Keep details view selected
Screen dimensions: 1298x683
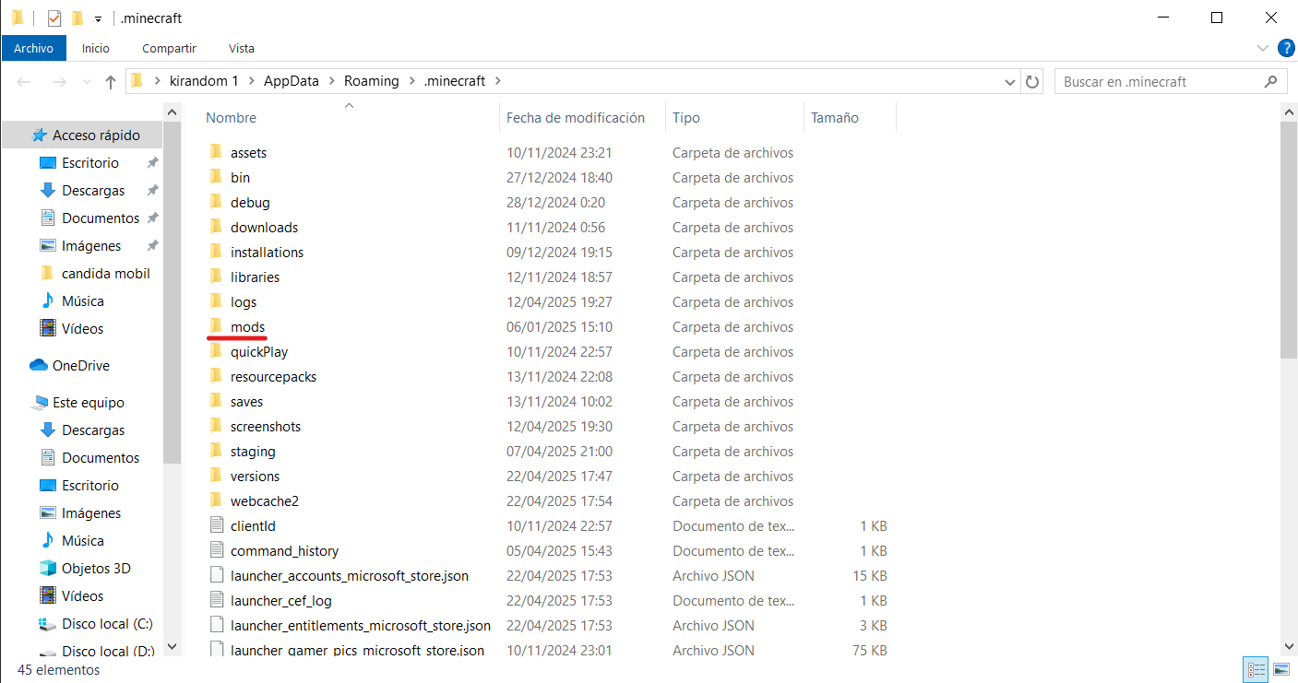point(1256,669)
